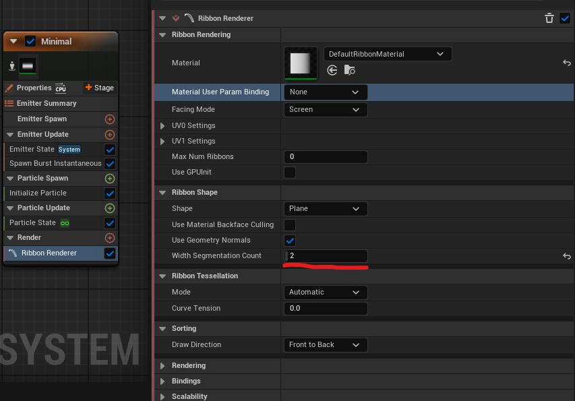Image resolution: width=575 pixels, height=401 pixels.
Task: Enable the Use GPUInit checkbox
Action: [x=290, y=173]
